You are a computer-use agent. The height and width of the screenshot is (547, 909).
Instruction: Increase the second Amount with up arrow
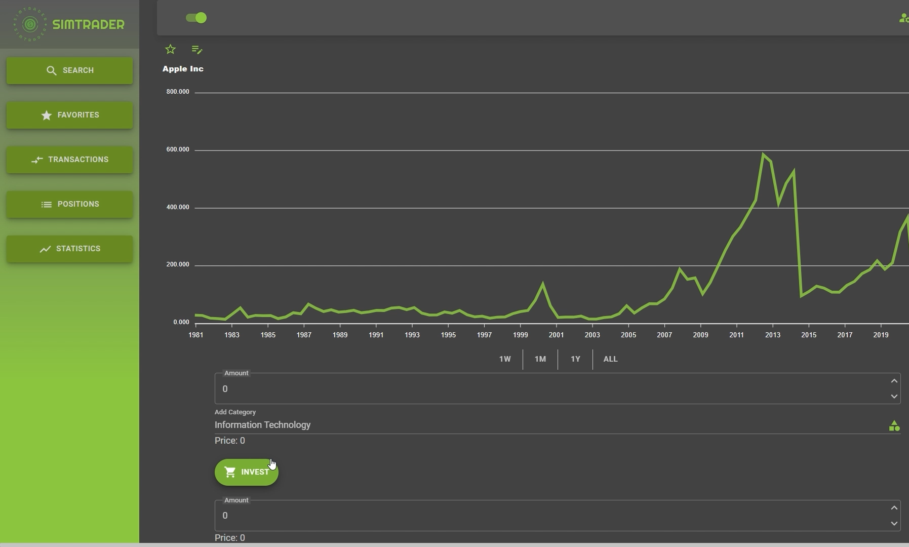(x=894, y=508)
